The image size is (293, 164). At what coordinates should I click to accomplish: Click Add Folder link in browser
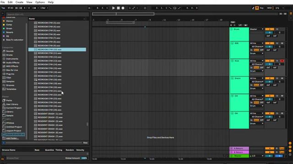(12, 138)
